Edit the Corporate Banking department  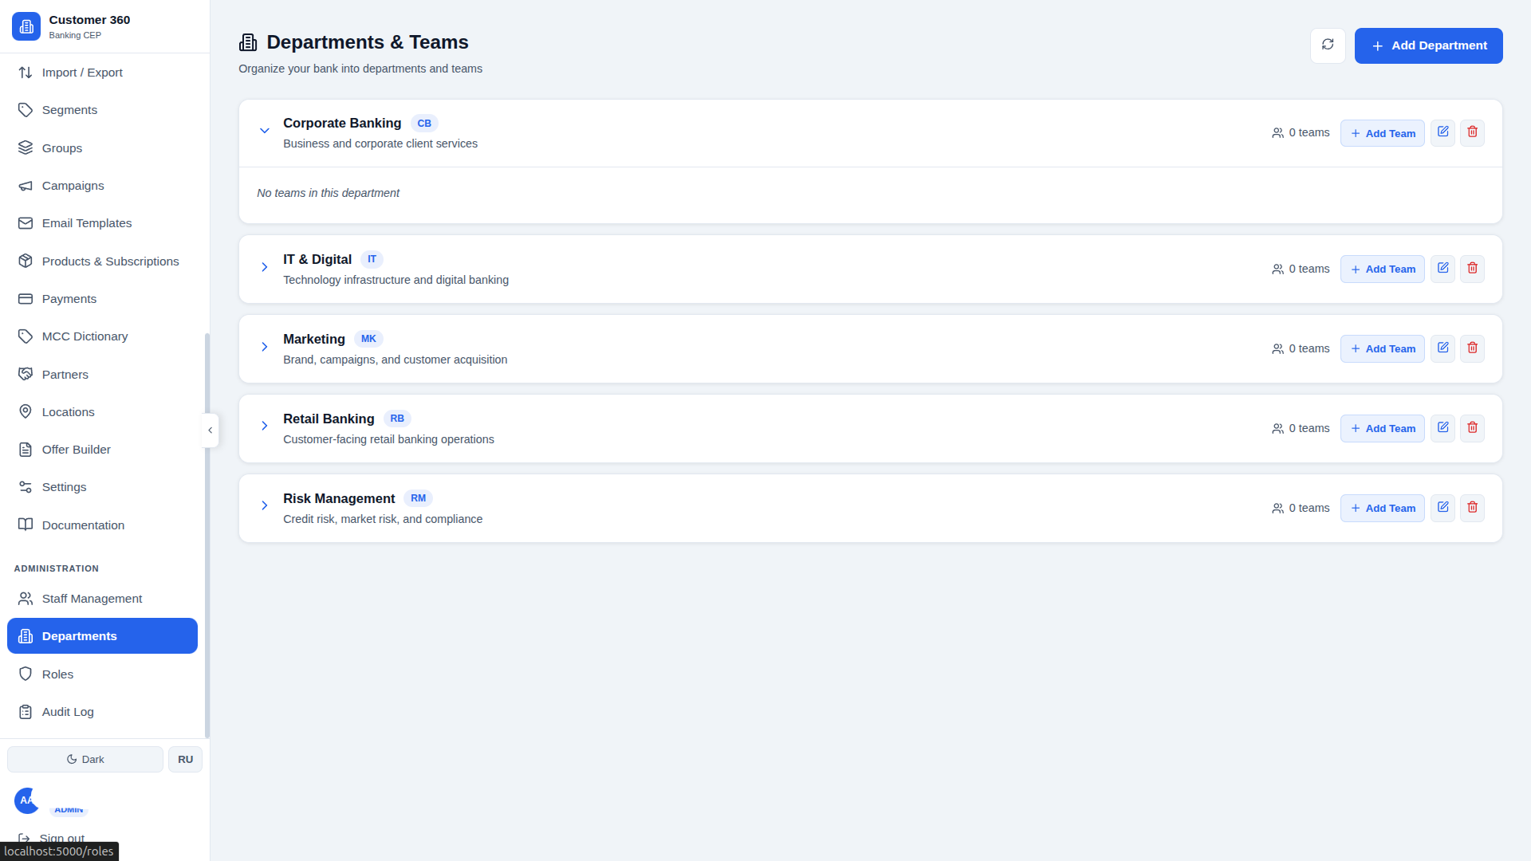coord(1442,132)
